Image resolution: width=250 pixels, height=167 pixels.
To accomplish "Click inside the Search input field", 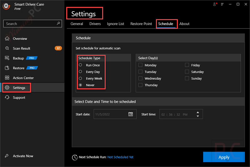I will [x=30, y=23].
